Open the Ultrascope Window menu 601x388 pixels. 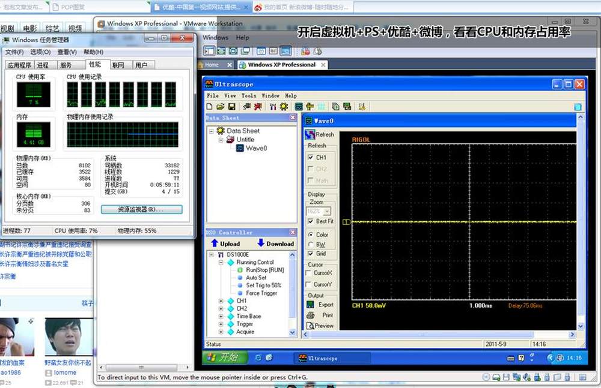[x=270, y=96]
